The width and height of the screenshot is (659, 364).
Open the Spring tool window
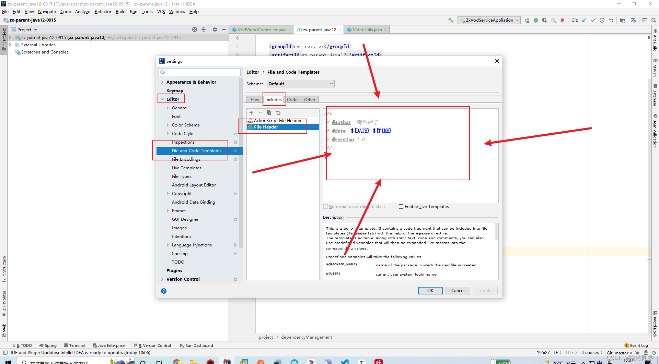(48, 345)
